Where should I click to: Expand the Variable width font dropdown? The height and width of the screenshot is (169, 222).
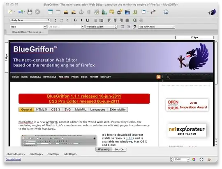pyautogui.click(x=101, y=27)
